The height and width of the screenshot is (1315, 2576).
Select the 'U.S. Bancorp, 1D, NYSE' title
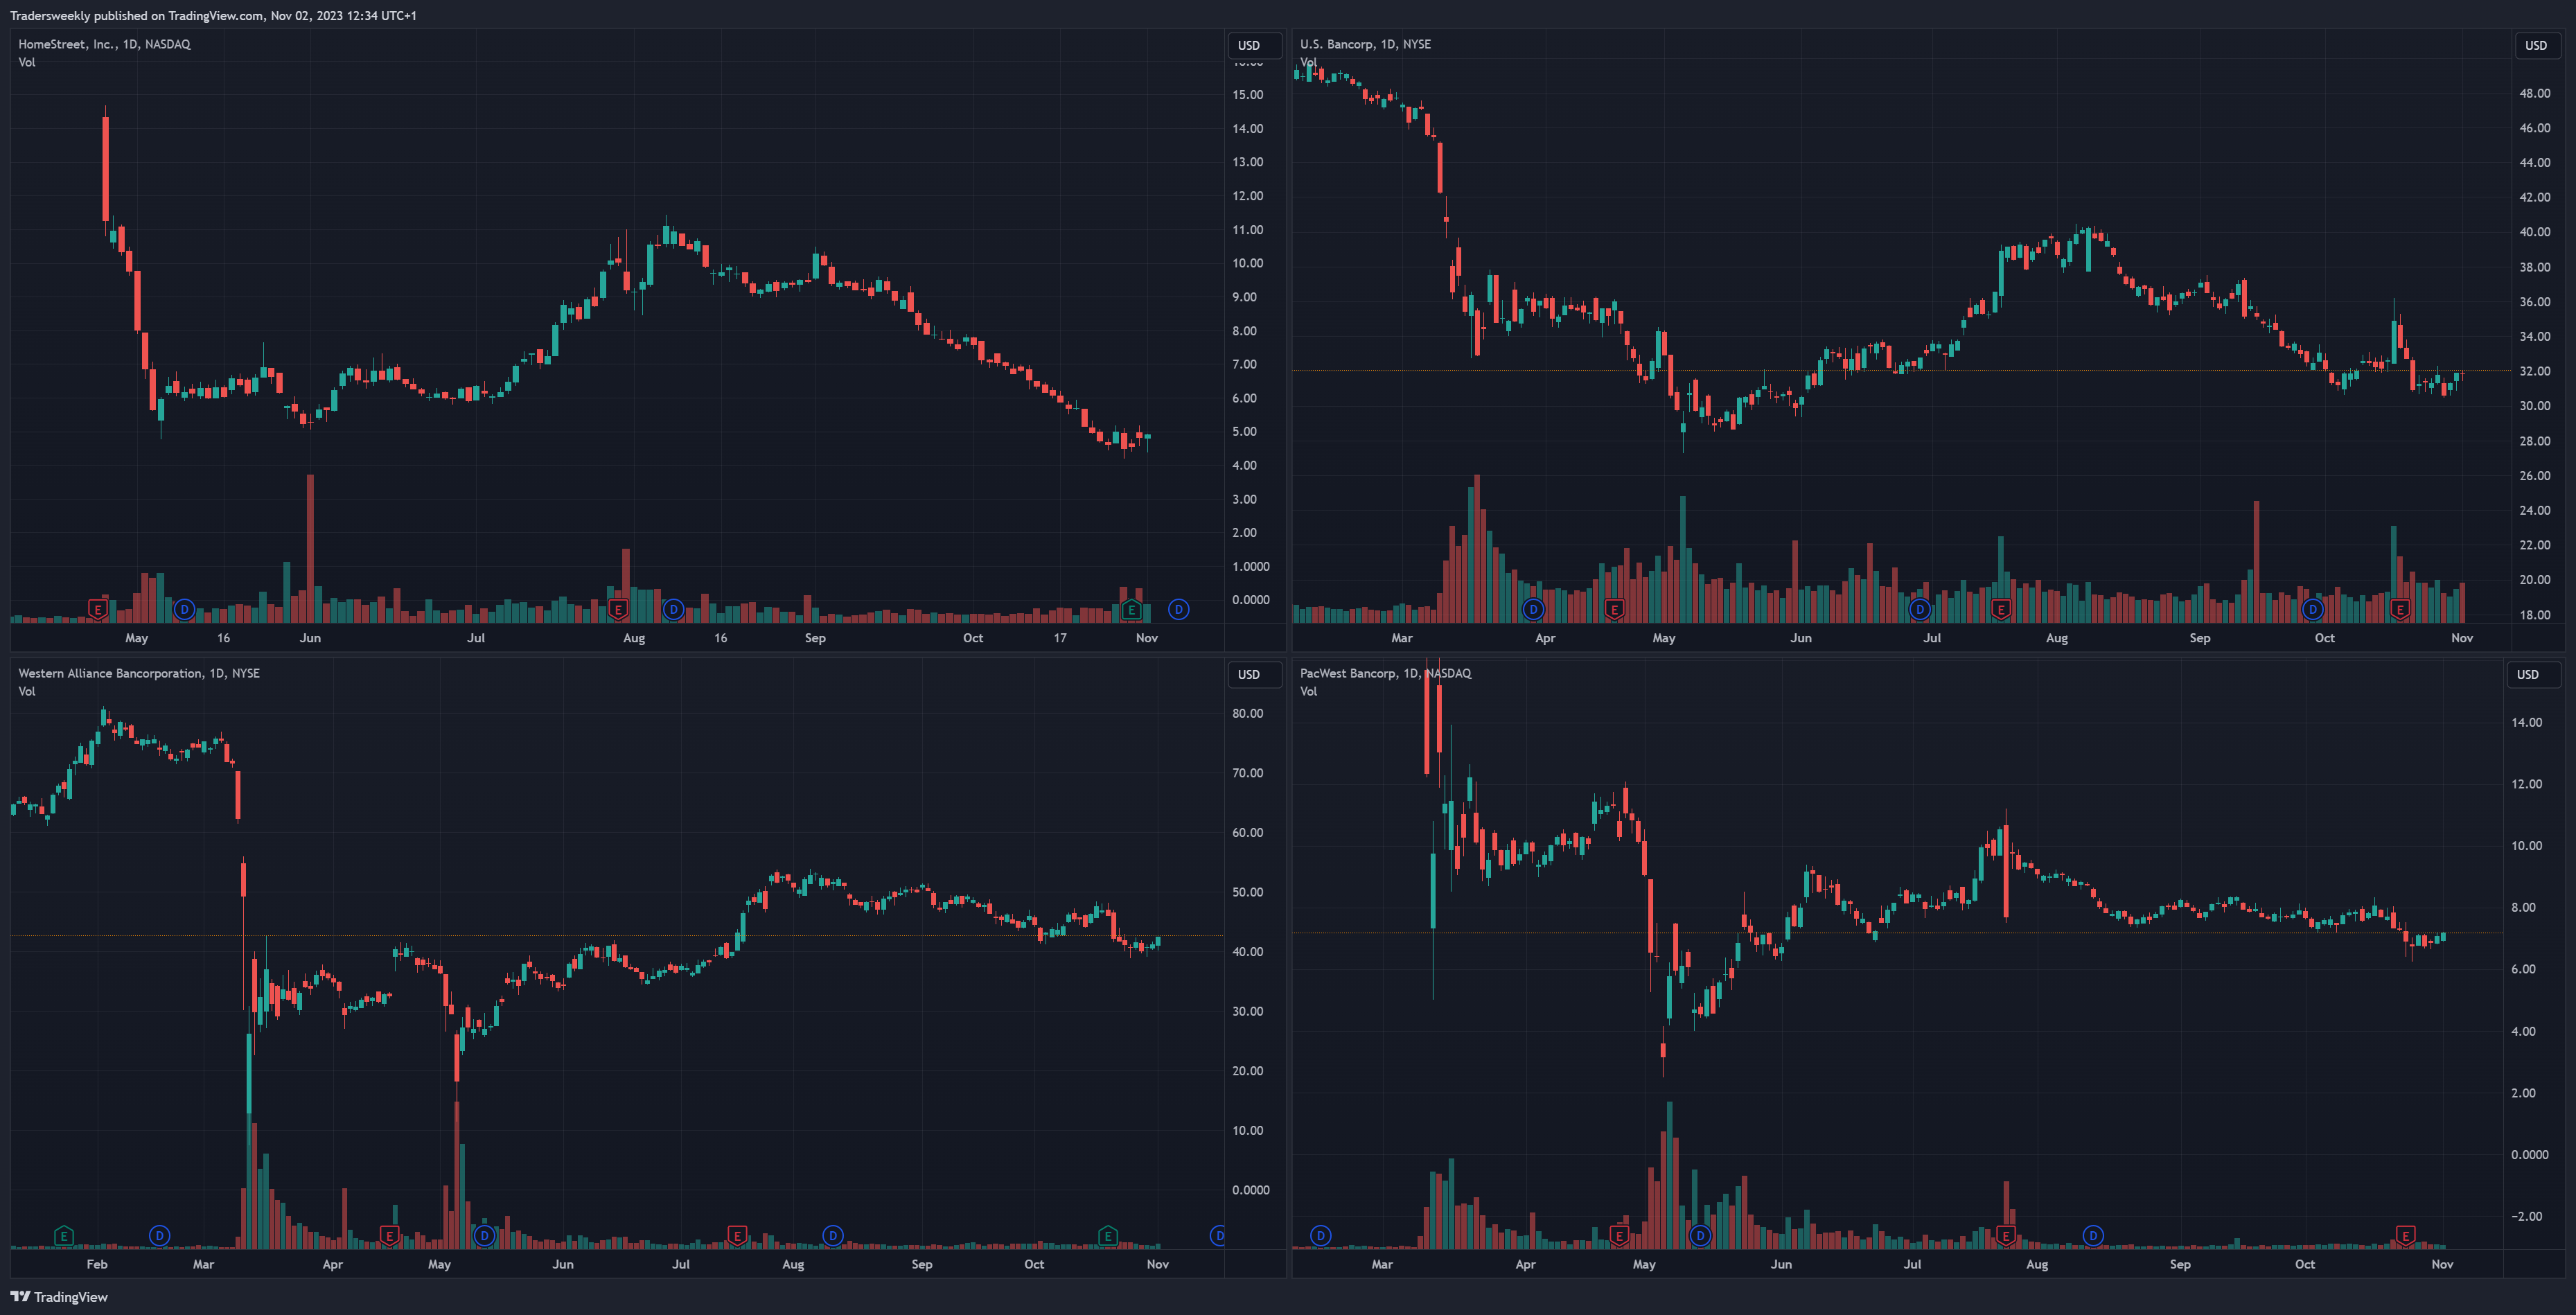[x=1365, y=44]
